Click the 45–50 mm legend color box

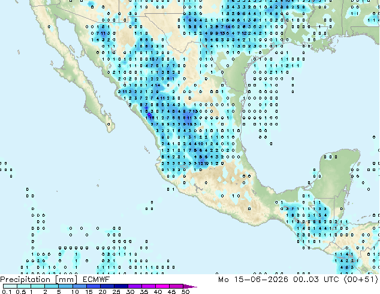(x=176, y=286)
